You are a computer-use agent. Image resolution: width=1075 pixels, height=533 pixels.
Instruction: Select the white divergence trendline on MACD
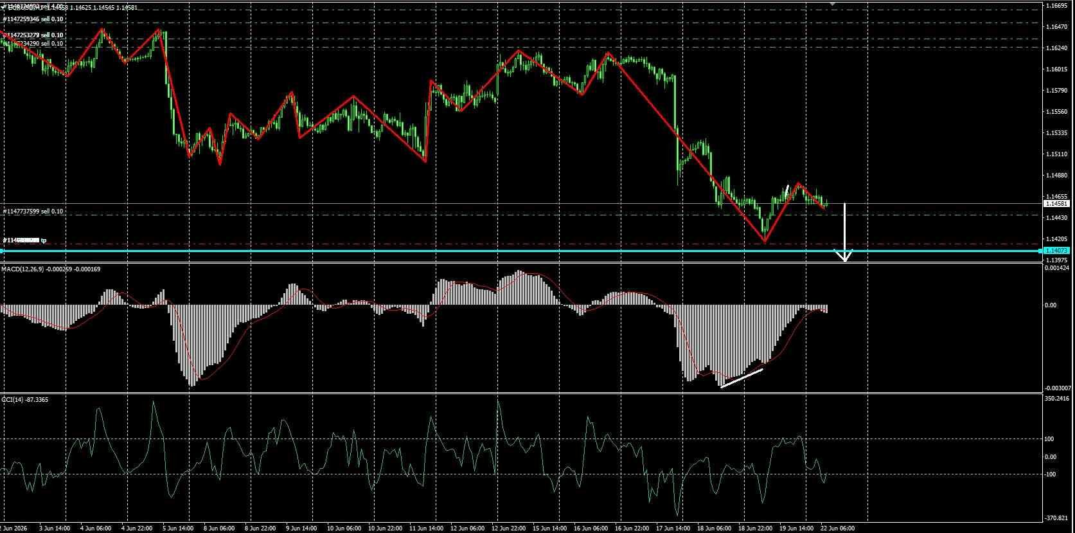(x=742, y=378)
